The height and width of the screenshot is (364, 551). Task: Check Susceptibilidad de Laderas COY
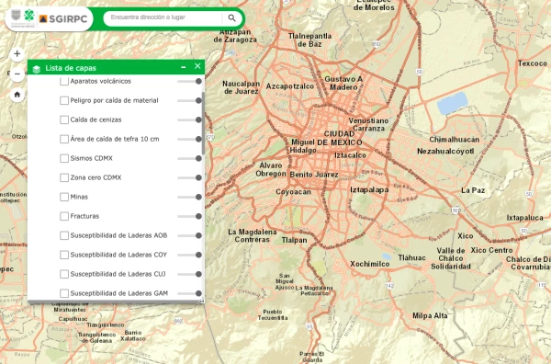[64, 255]
